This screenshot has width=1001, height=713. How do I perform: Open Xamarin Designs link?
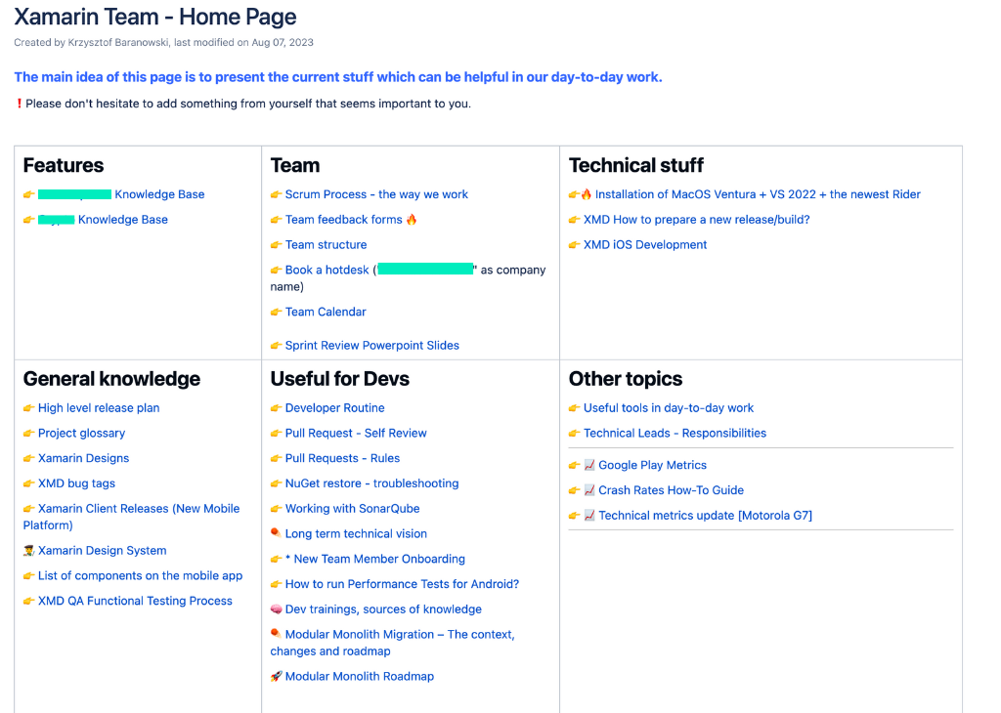click(84, 458)
